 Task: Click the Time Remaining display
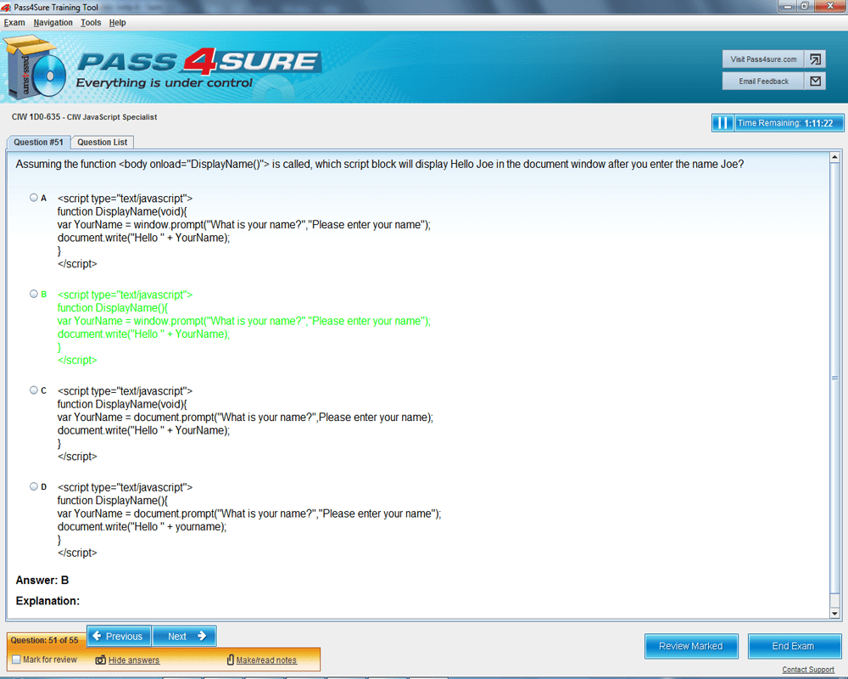789,123
